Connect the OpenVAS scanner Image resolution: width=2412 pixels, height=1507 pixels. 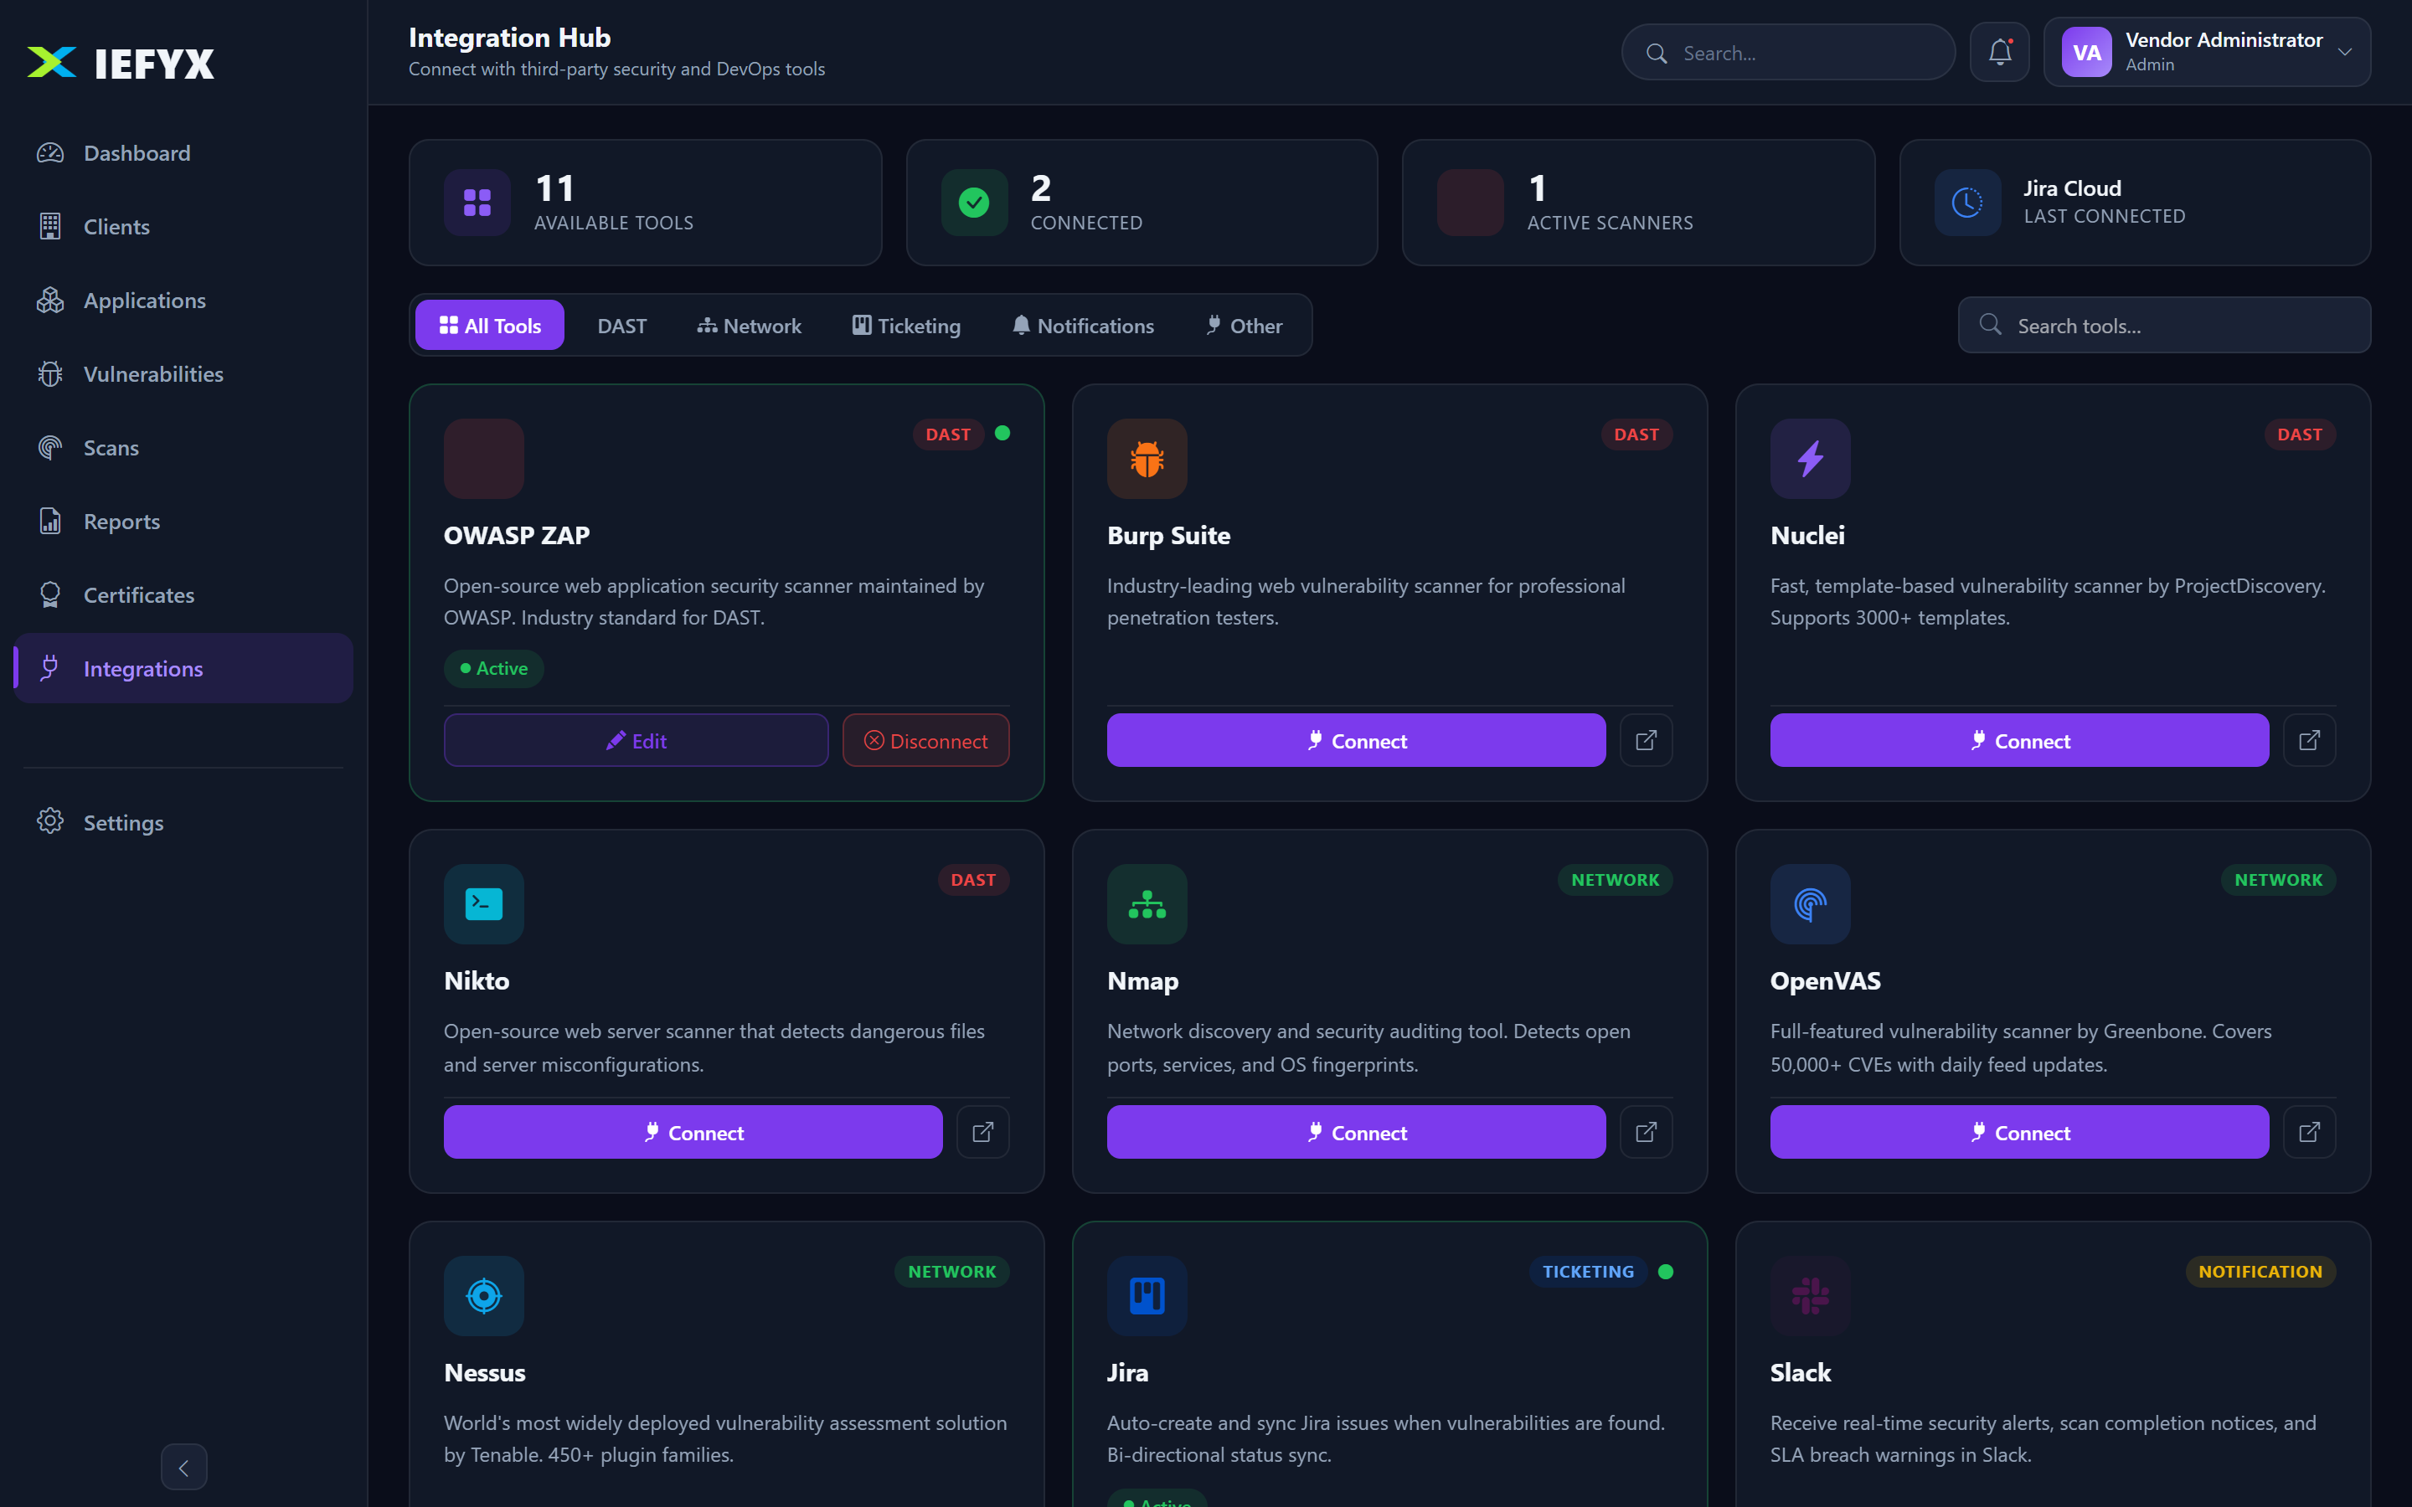[2019, 1132]
